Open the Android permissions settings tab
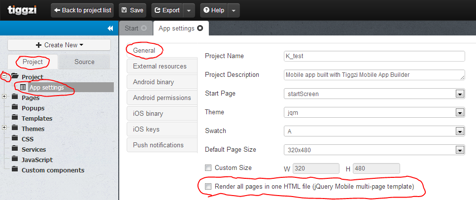This screenshot has width=476, height=200. coord(162,98)
